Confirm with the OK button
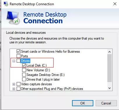 tap(83, 103)
